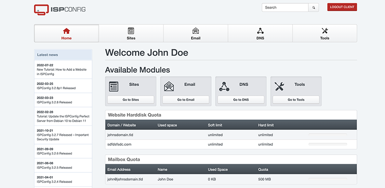Switch to the DNS tab
This screenshot has height=188, width=385.
pyautogui.click(x=260, y=33)
